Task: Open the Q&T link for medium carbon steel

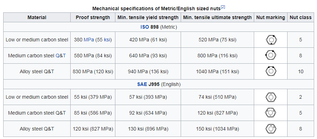Action: tap(61, 56)
